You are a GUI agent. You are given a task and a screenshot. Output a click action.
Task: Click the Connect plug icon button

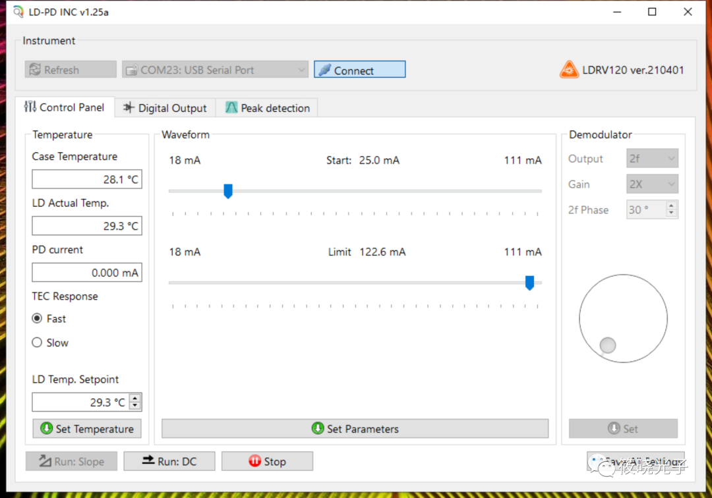pos(359,70)
